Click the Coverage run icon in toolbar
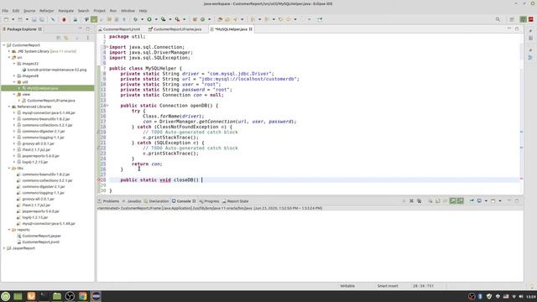The height and width of the screenshot is (302, 537). [x=164, y=19]
